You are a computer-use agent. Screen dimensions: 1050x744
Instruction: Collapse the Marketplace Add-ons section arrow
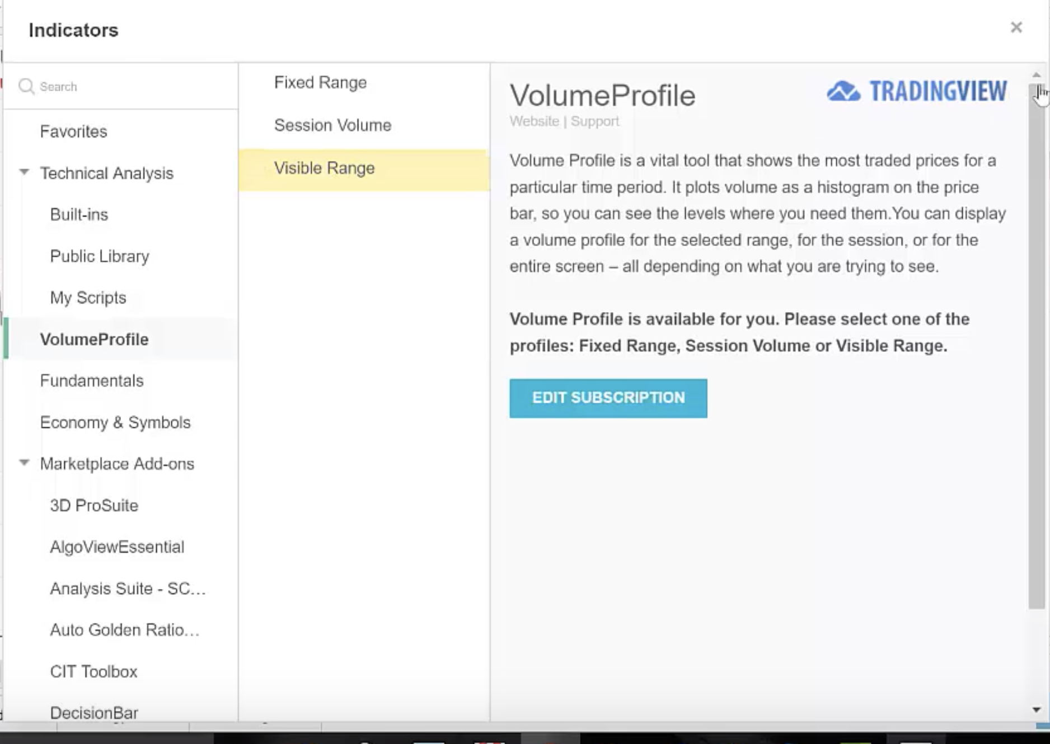click(24, 463)
